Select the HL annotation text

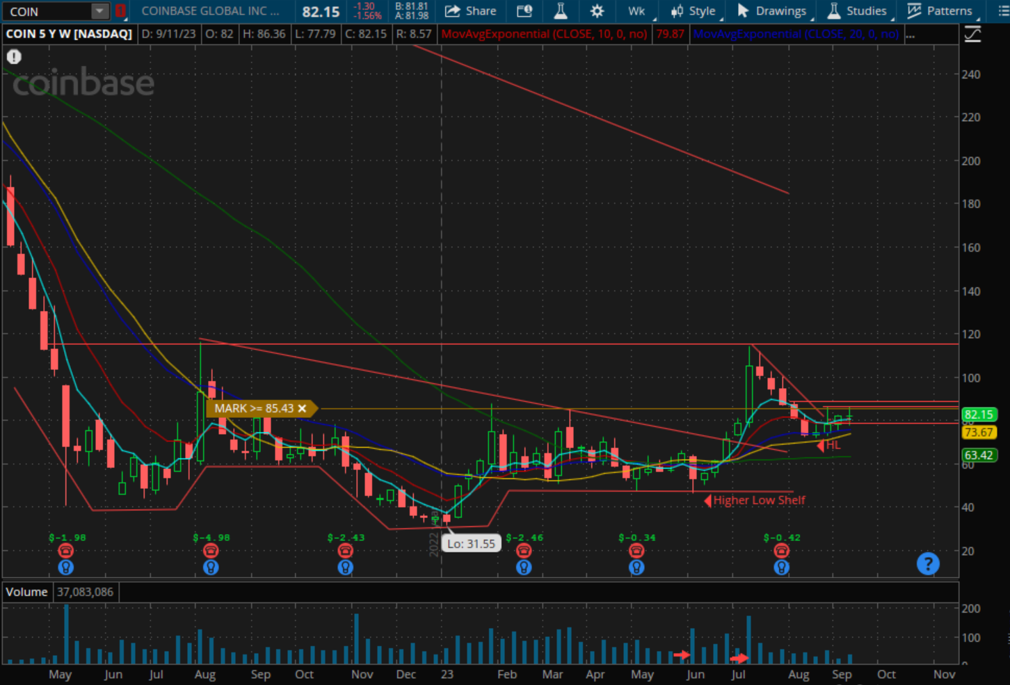pos(833,445)
